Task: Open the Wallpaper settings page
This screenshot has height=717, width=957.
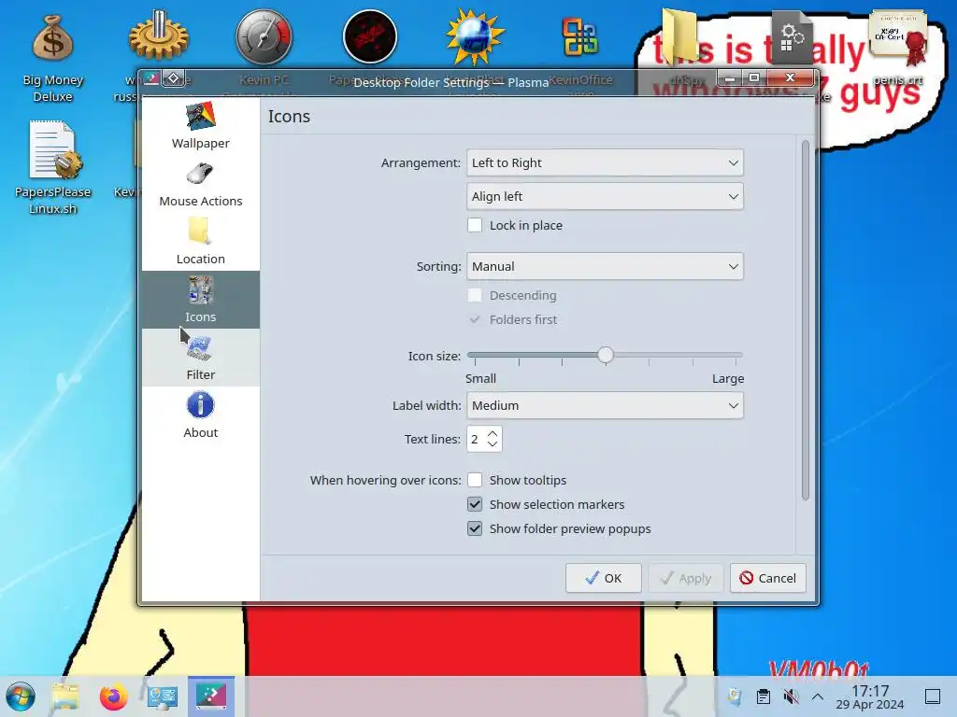Action: point(200,126)
